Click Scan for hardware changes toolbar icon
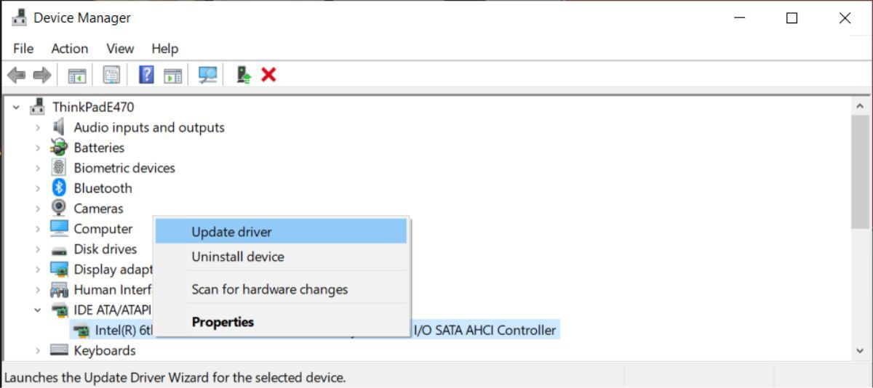Viewport: 873px width, 388px height. 208,75
